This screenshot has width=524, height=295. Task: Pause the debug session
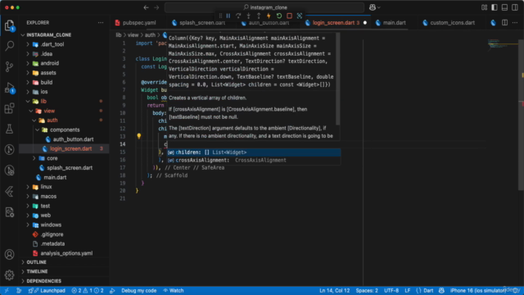[x=228, y=16]
